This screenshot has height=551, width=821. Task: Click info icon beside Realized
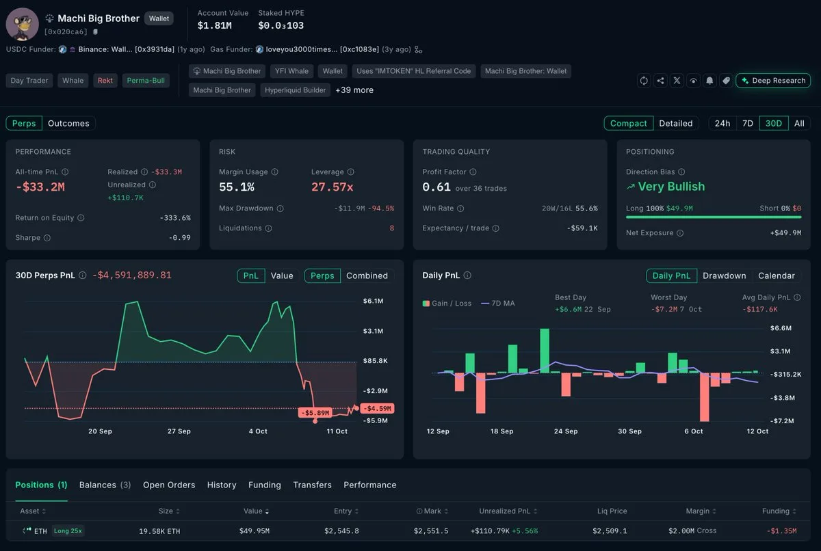[x=144, y=172]
